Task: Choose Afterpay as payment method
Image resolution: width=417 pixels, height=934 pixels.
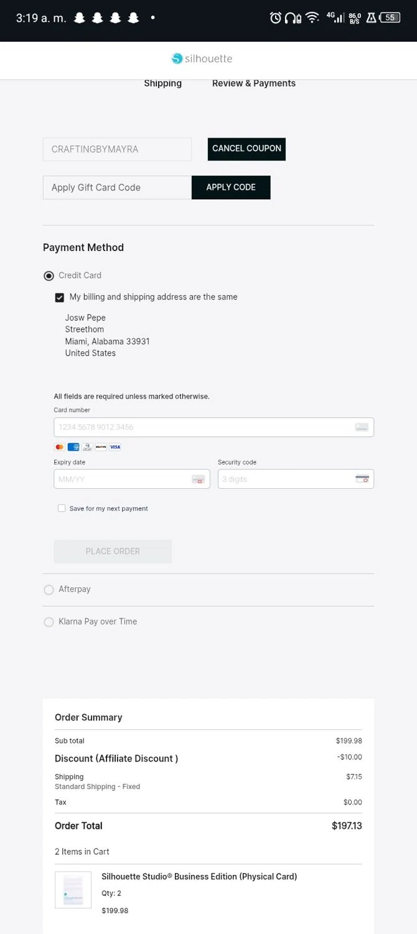Action: [x=49, y=590]
